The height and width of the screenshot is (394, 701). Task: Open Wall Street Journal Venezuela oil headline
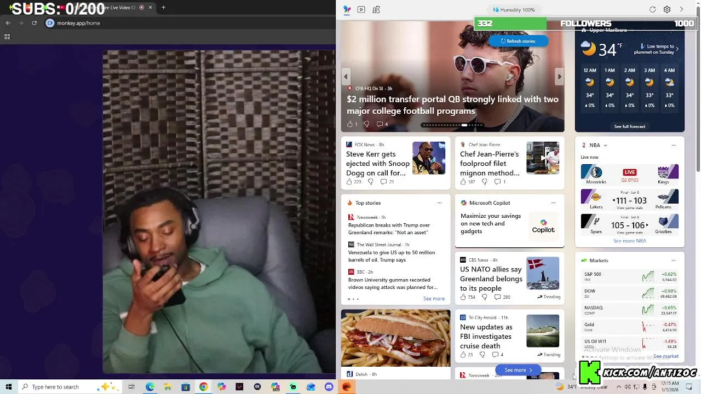tap(392, 256)
